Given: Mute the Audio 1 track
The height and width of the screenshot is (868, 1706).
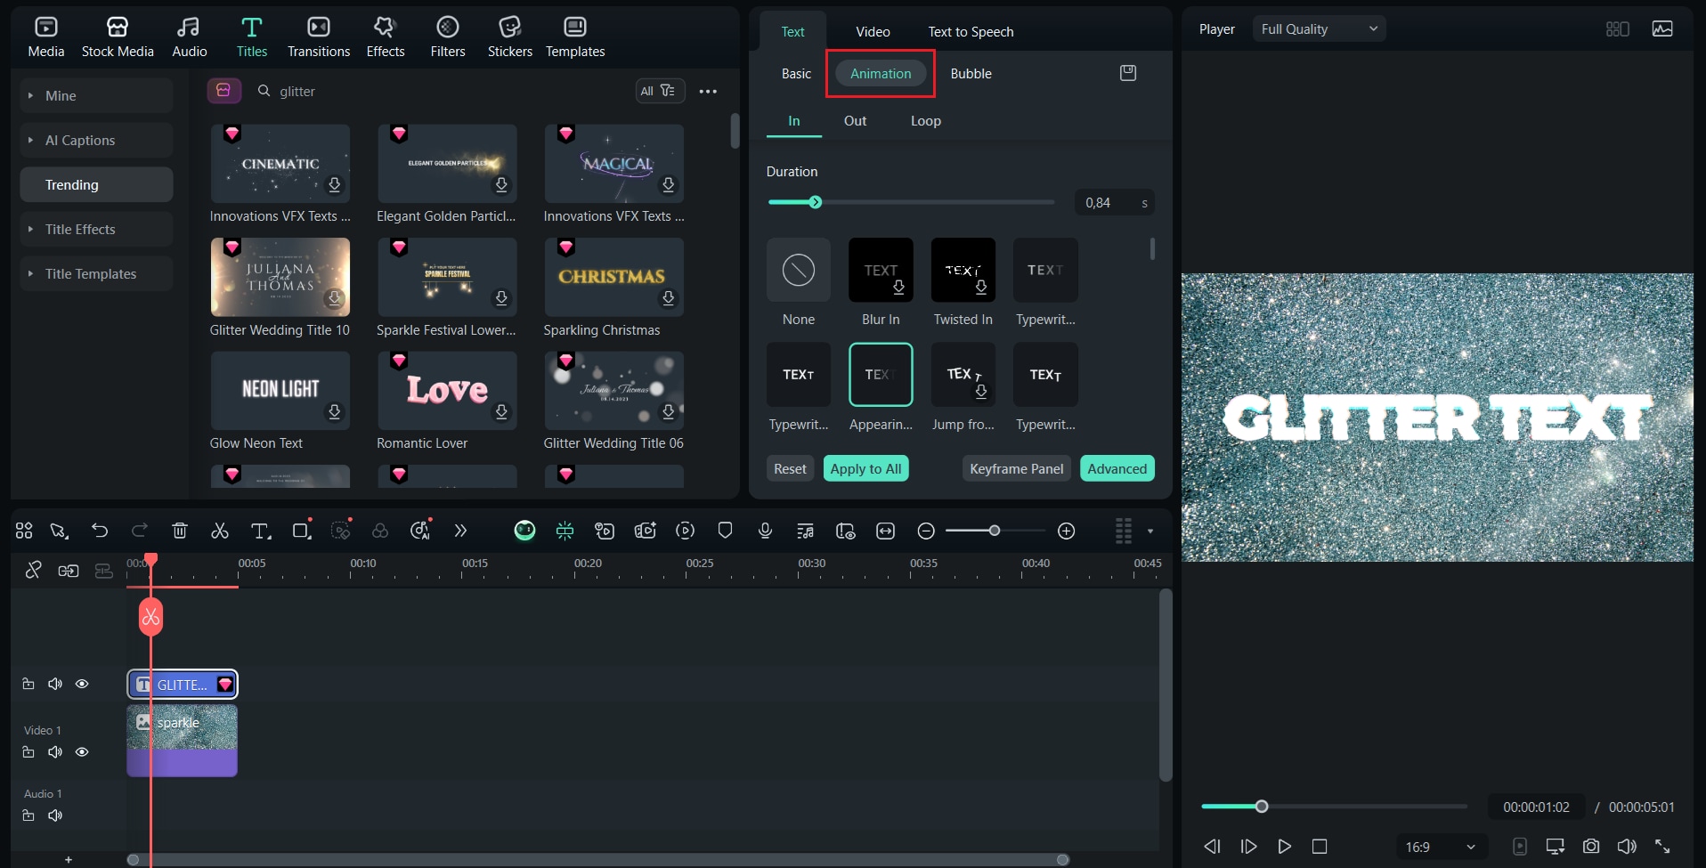Looking at the screenshot, I should (x=55, y=815).
